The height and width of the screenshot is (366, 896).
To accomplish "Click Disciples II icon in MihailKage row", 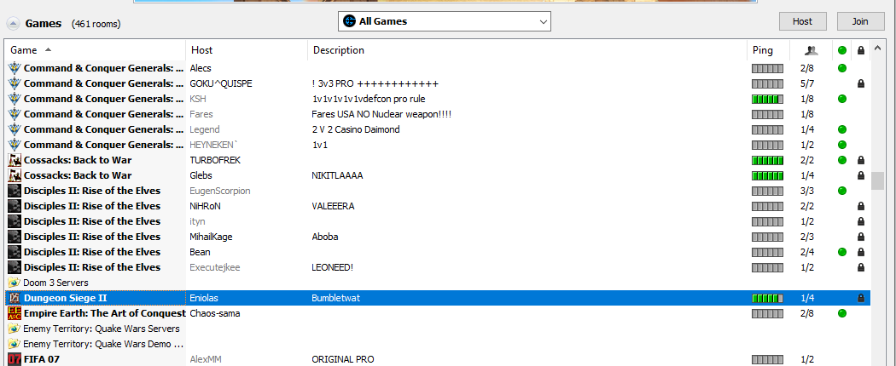I will click(15, 237).
